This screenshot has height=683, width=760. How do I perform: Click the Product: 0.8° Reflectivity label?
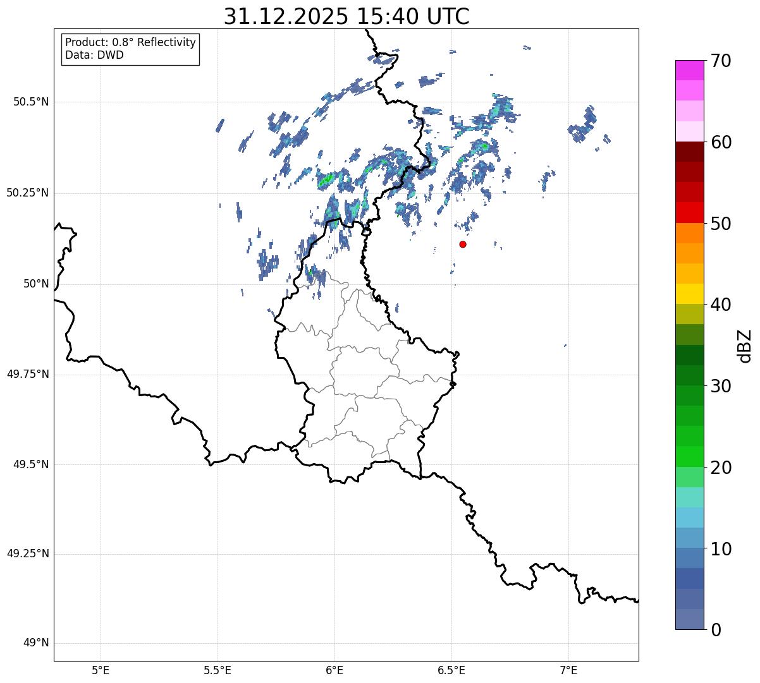tap(131, 42)
